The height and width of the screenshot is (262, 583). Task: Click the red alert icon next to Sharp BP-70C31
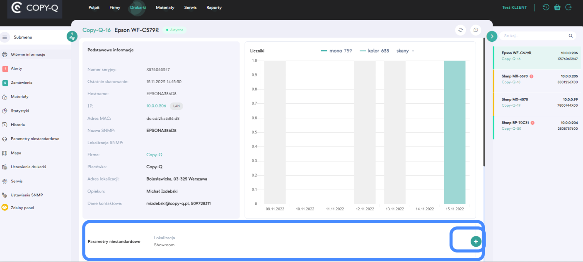(532, 123)
